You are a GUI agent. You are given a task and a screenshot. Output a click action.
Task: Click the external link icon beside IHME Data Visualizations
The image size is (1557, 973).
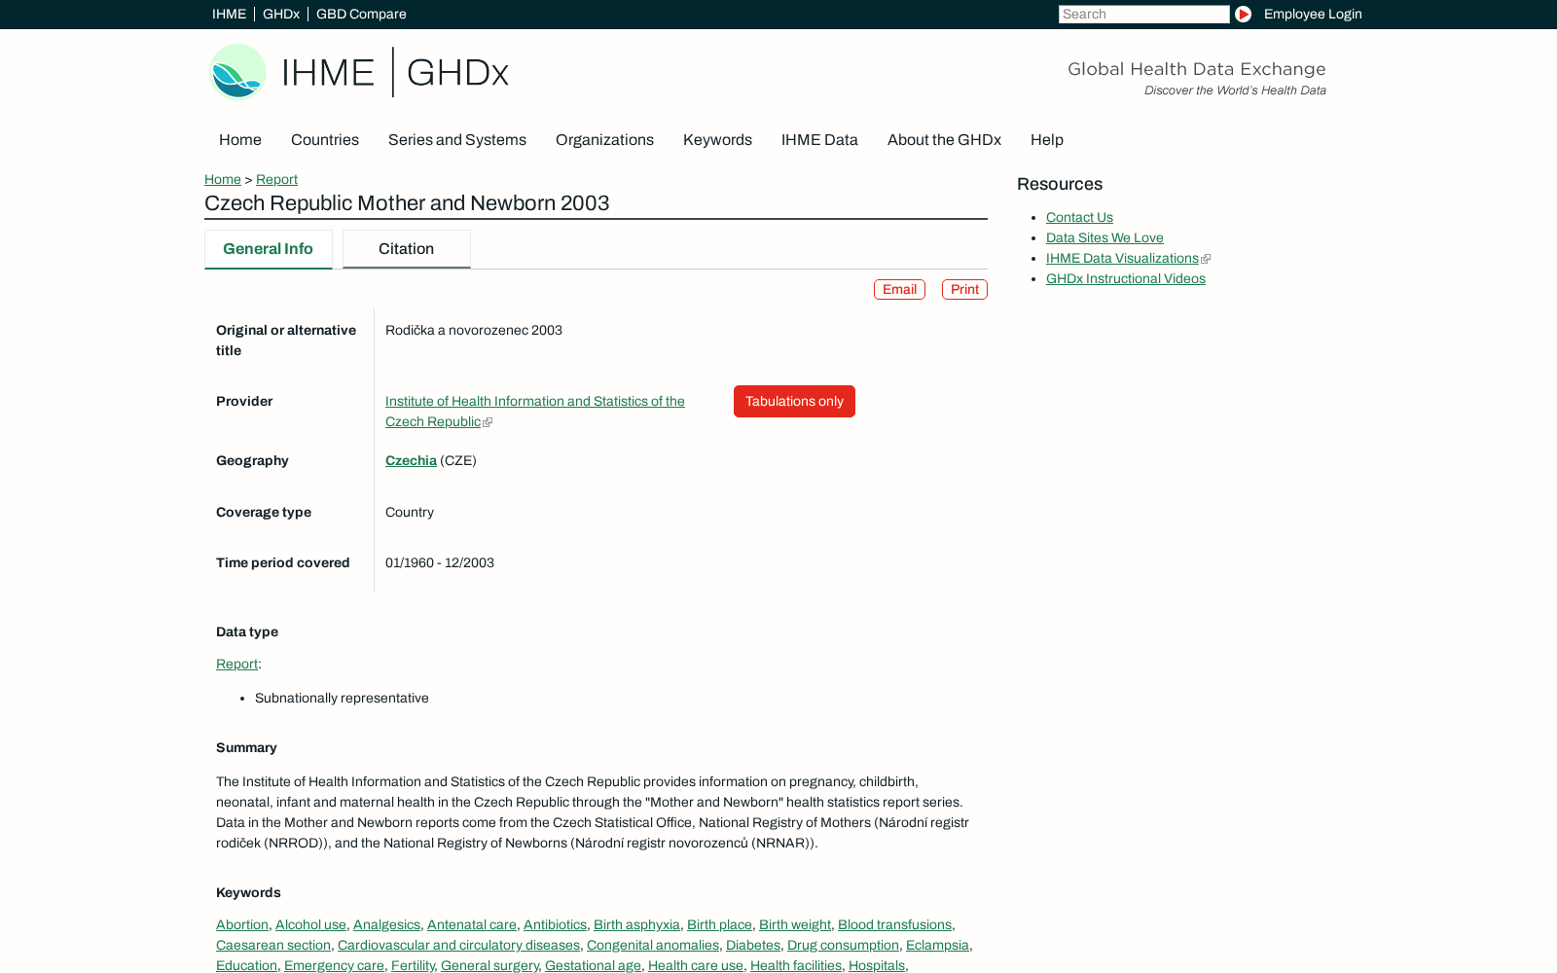[x=1206, y=259]
